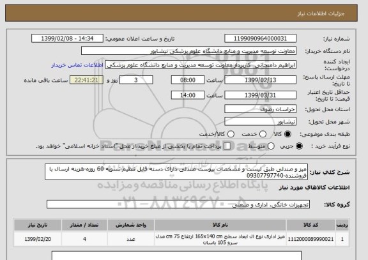
Task: Click the شماره نیاز label
Action: pos(337,39)
